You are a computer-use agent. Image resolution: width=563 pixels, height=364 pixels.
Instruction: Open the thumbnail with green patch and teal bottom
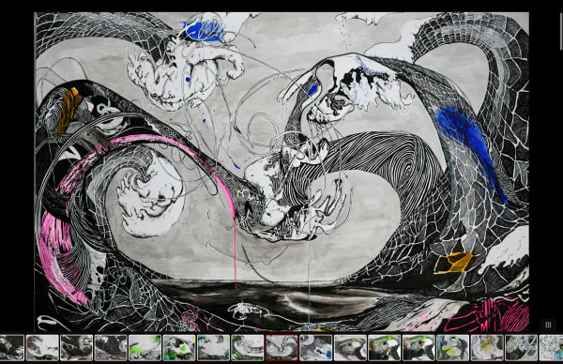(x=179, y=348)
